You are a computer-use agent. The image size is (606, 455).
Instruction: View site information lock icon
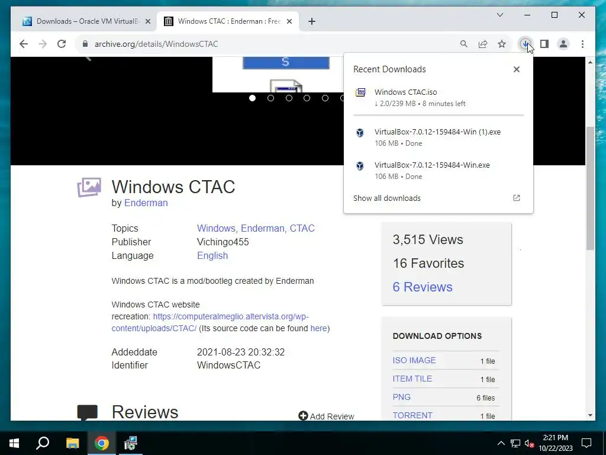(85, 44)
